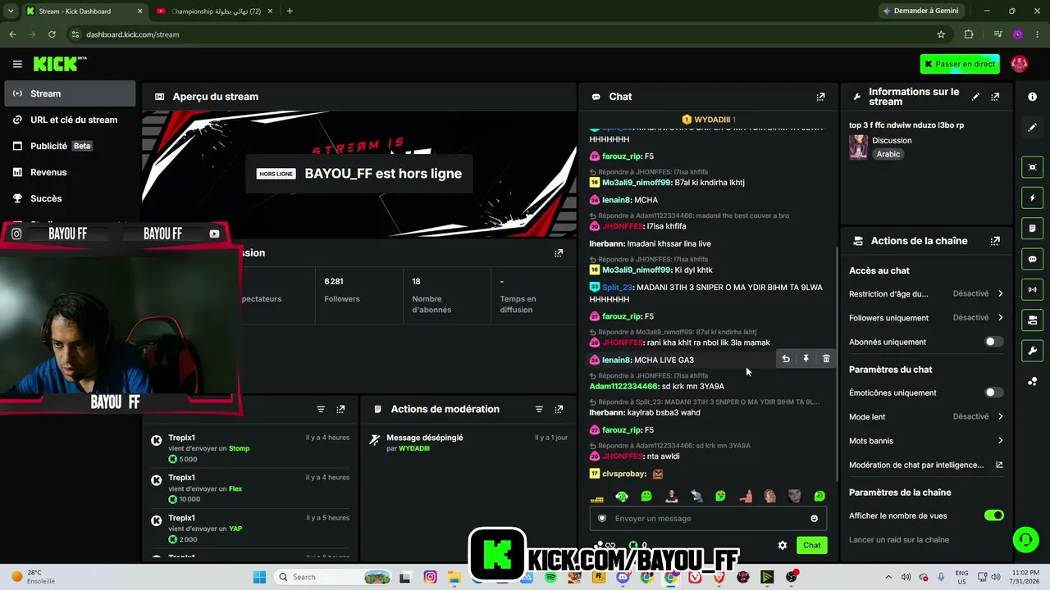Click Lancer un raid sur la chaîne
The height and width of the screenshot is (590, 1050).
click(x=899, y=539)
